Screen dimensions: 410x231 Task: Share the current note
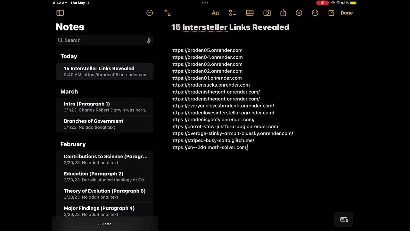point(283,13)
